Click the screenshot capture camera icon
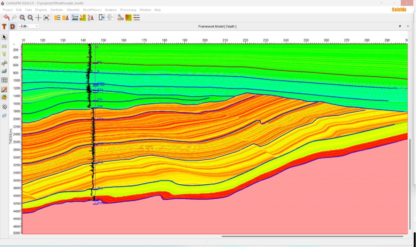Image resolution: width=416 pixels, height=247 pixels. 46,17
